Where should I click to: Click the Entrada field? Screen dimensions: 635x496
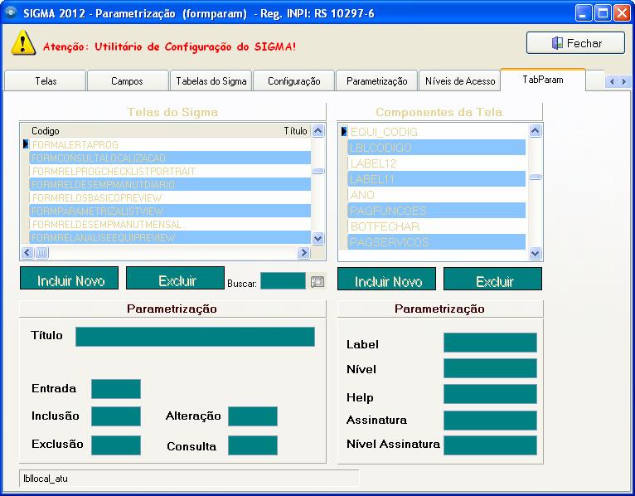pos(116,389)
